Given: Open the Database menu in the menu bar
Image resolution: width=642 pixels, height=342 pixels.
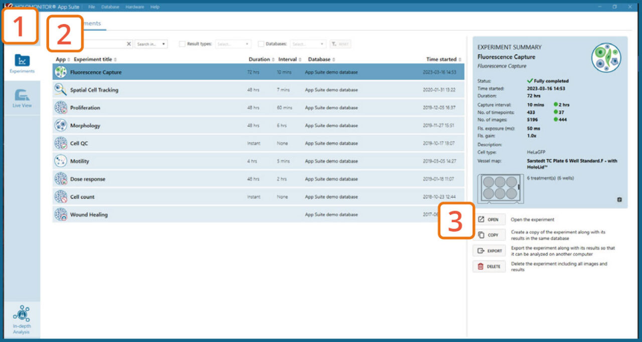Looking at the screenshot, I should [x=110, y=7].
